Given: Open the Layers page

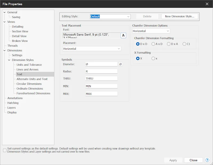Looking at the screenshot, I should coord(11,108).
